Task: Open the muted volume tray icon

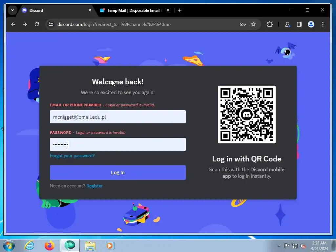Action: pos(303,246)
